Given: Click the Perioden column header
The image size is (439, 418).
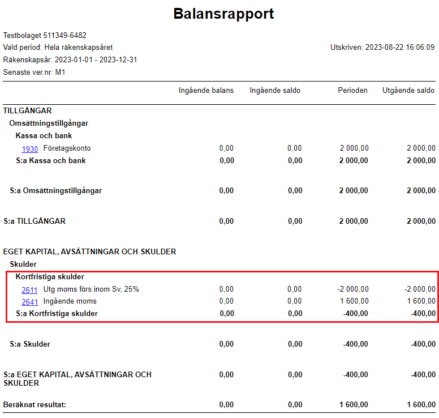Looking at the screenshot, I should coord(352,90).
